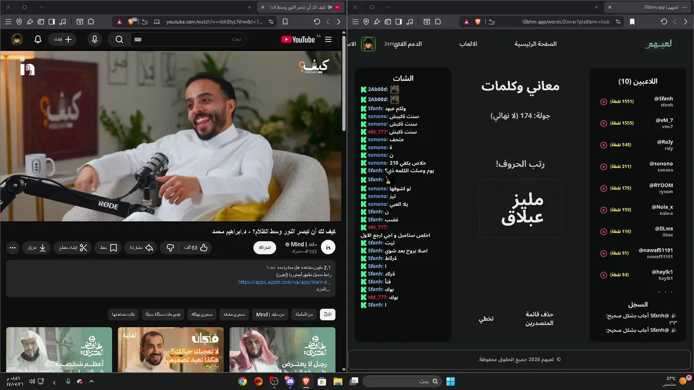Select the الكل filter chip
This screenshot has height=390, width=694.
pos(327,314)
